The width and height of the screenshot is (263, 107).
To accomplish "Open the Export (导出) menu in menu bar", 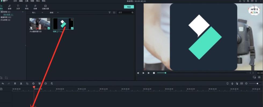I will [38, 1].
